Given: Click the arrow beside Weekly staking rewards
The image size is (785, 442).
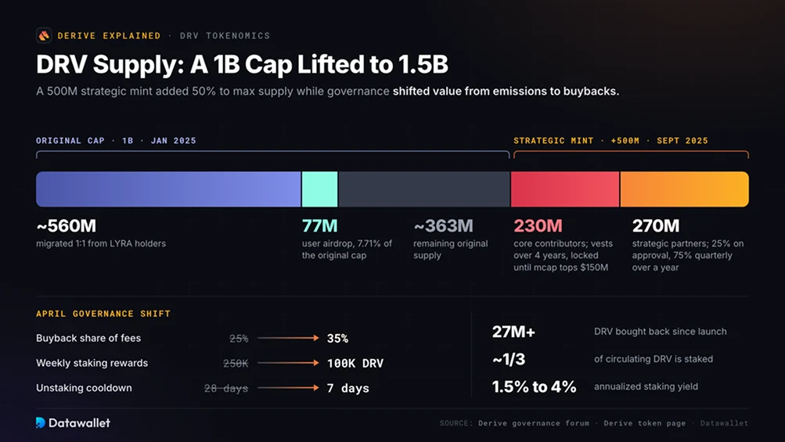Looking at the screenshot, I should click(x=288, y=363).
